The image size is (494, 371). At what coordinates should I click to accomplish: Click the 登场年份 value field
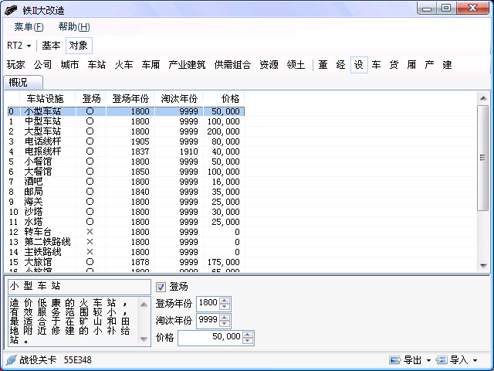coord(208,304)
